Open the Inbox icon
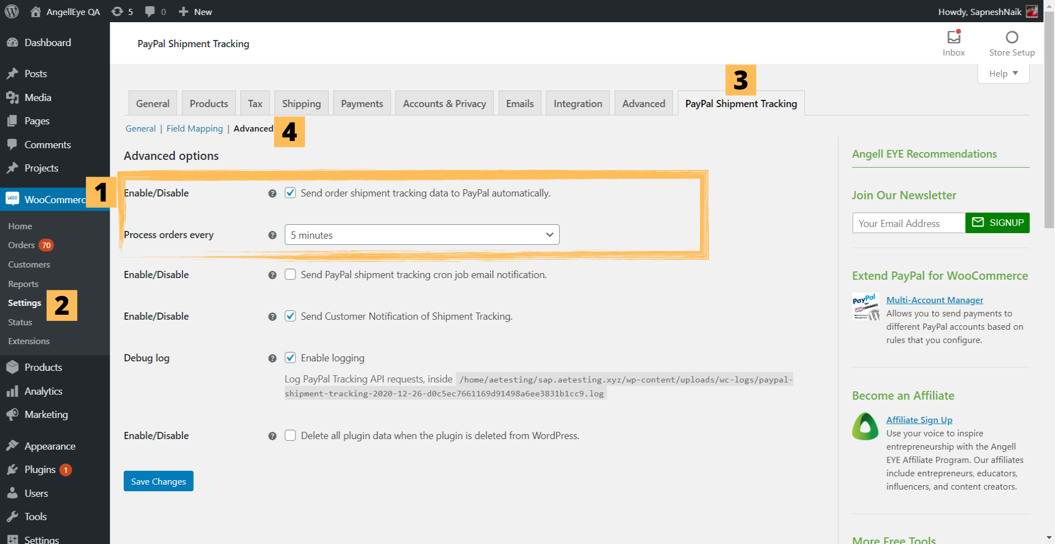This screenshot has height=544, width=1055. coord(953,37)
